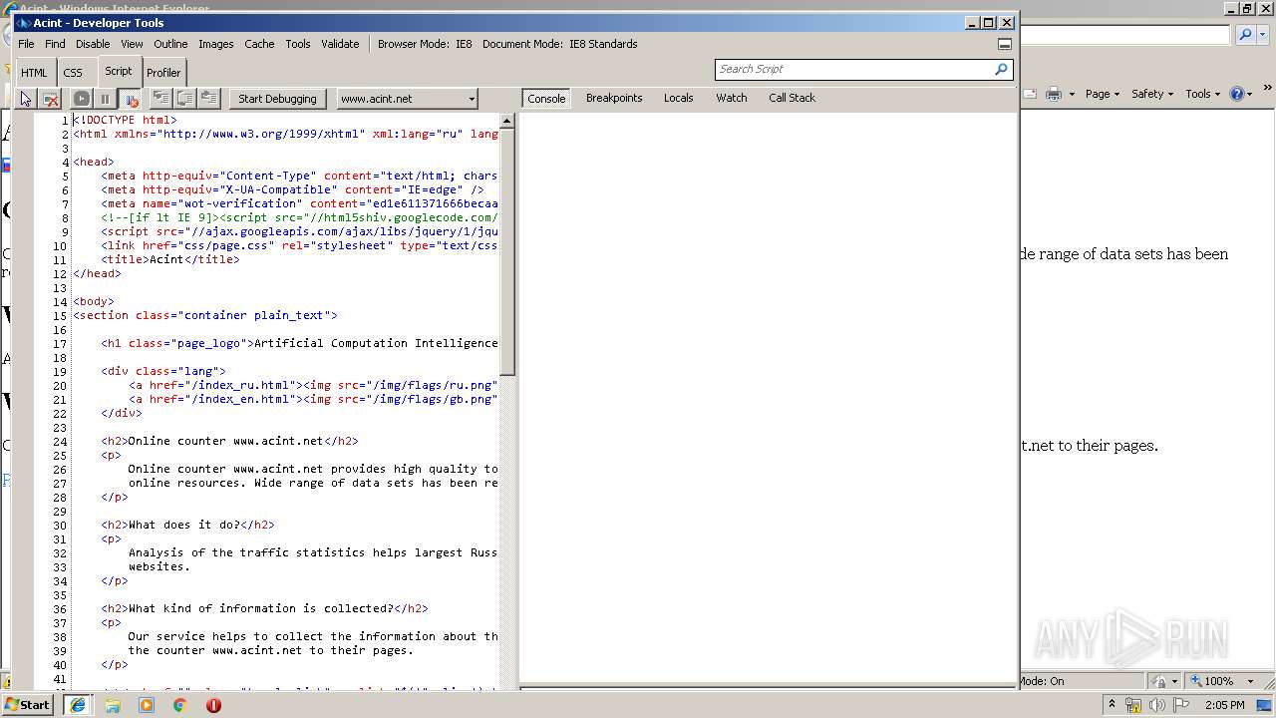Show hidden tray icons arrow
The width and height of the screenshot is (1276, 718).
point(1114,705)
